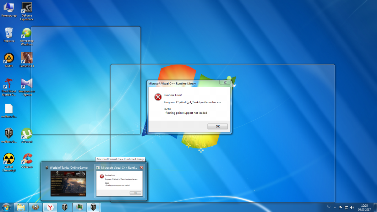Screen dimensions: 377x212
Task: Click the OK button inside the thumbnail preview
Action: point(135,193)
